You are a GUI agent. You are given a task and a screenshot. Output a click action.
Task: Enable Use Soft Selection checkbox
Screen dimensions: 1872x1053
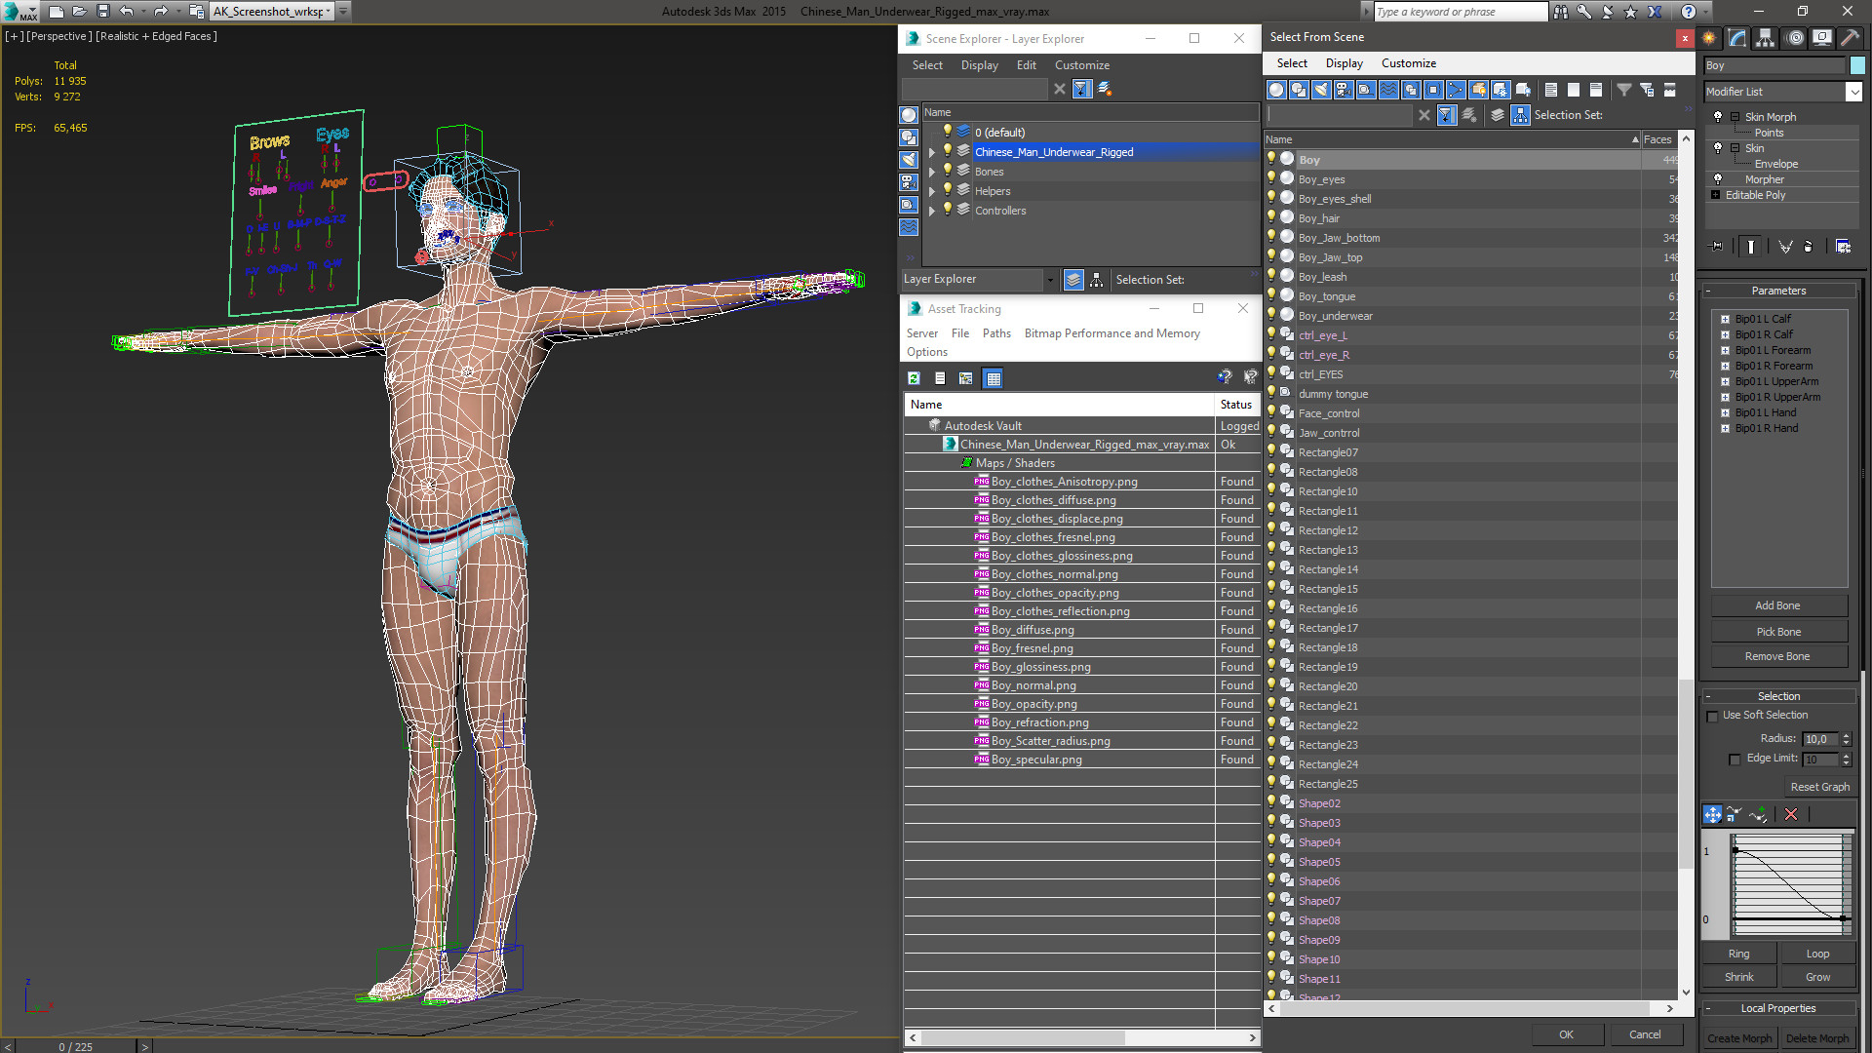1713,716
